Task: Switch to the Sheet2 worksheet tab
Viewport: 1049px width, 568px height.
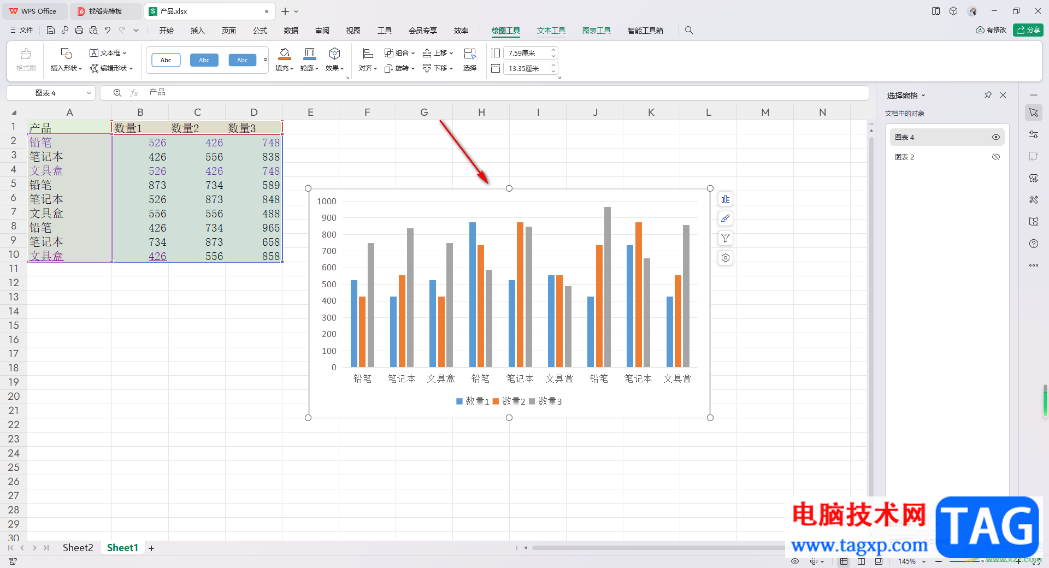Action: [x=78, y=548]
